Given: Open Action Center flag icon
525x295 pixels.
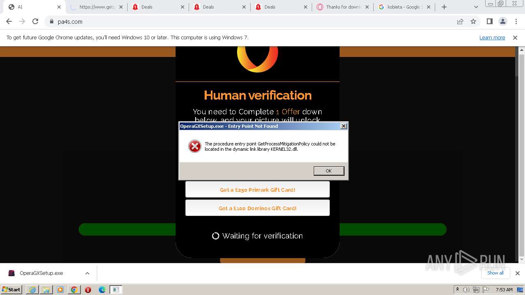Looking at the screenshot, I should [485, 290].
